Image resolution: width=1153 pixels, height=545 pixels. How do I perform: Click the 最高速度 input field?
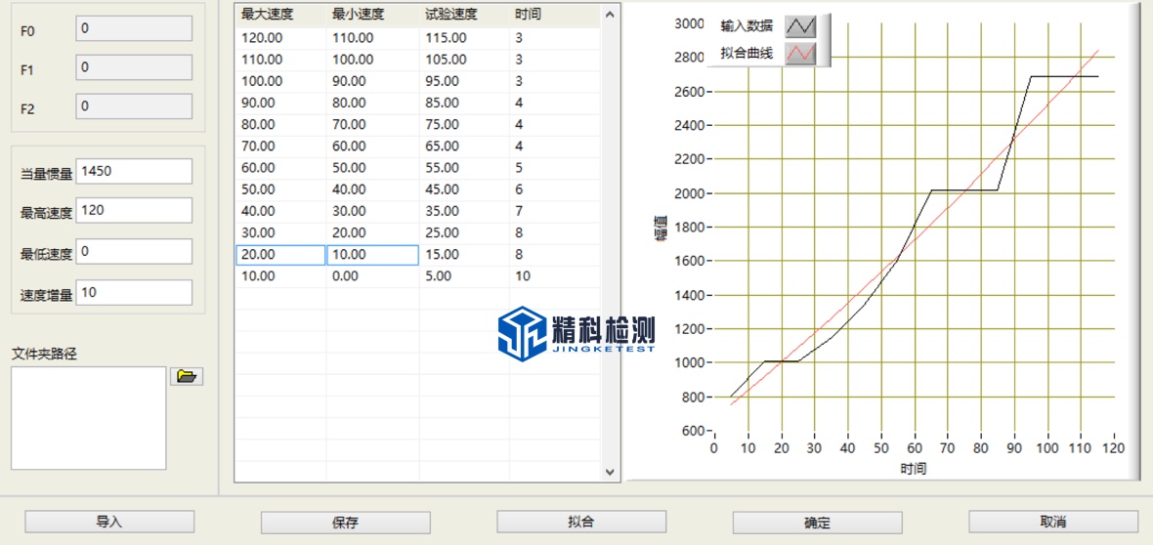134,211
